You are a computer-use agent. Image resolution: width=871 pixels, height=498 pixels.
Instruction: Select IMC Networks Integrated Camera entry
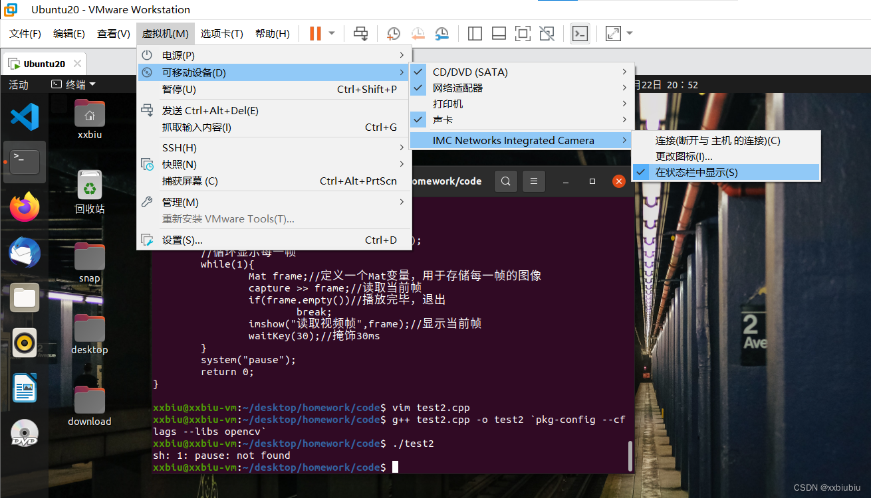point(522,140)
